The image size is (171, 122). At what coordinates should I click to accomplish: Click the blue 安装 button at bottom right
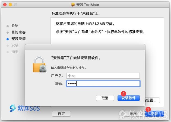[x=154, y=114]
